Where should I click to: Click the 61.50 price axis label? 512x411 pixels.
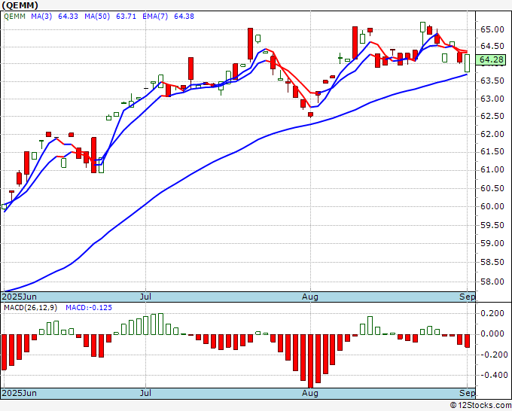pyautogui.click(x=492, y=152)
